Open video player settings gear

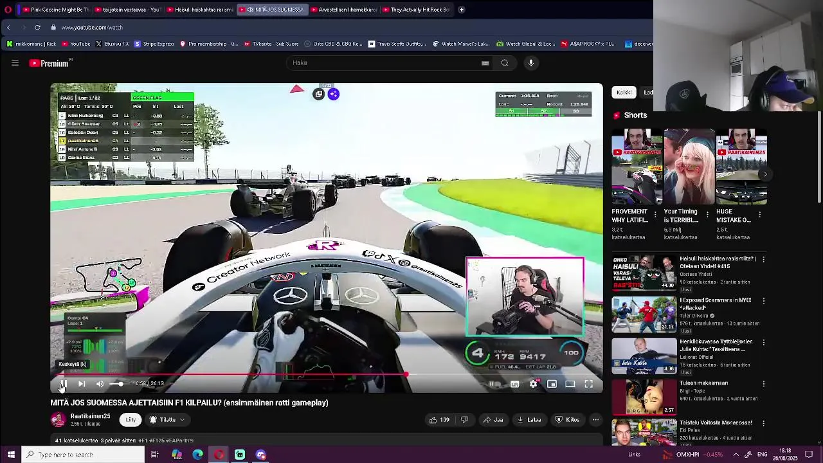point(534,384)
